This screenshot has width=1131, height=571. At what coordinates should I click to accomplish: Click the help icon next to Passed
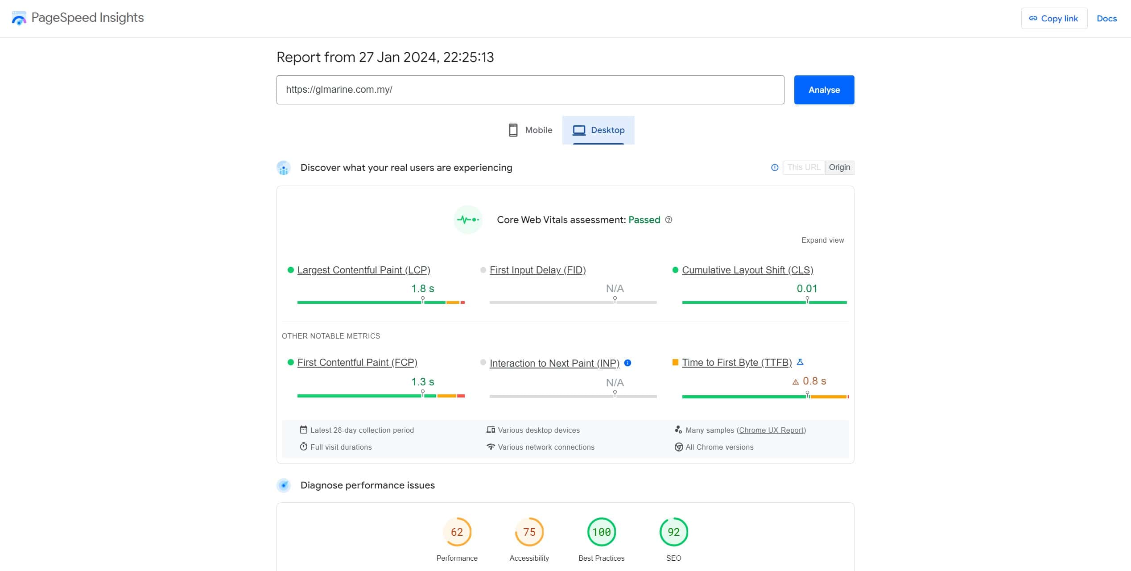click(669, 219)
